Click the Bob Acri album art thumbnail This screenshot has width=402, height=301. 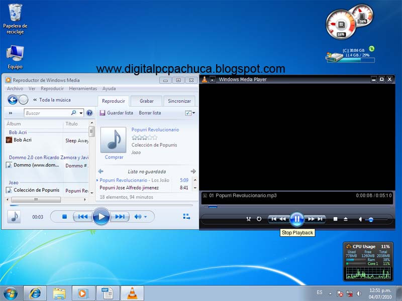click(9, 140)
